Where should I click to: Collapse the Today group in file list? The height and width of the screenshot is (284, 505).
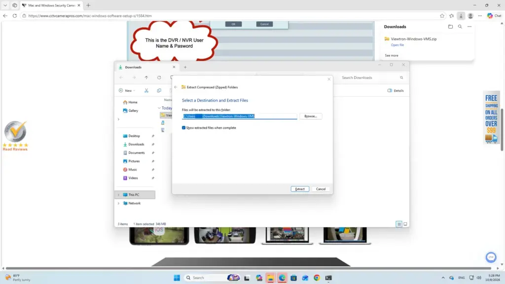[x=159, y=108]
